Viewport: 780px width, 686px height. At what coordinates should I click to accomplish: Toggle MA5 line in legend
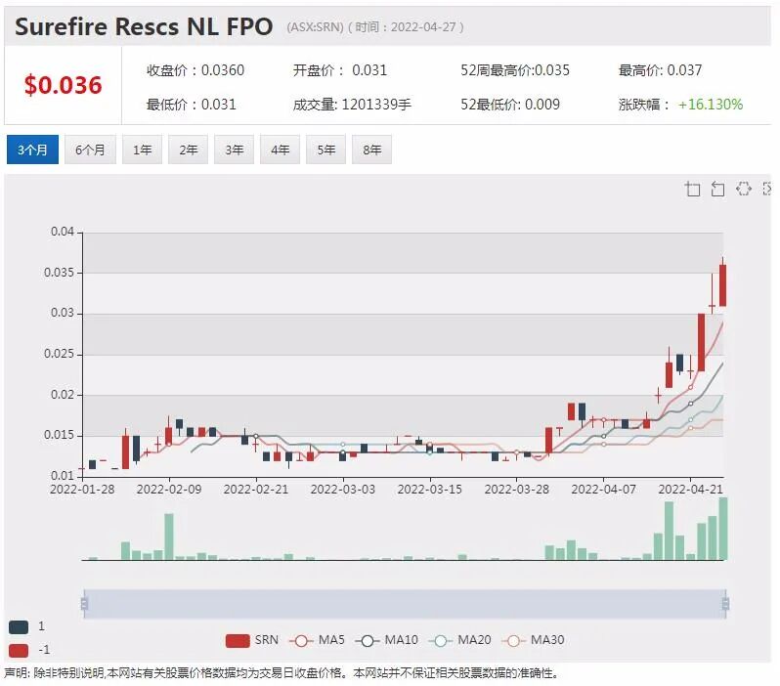pyautogui.click(x=317, y=640)
